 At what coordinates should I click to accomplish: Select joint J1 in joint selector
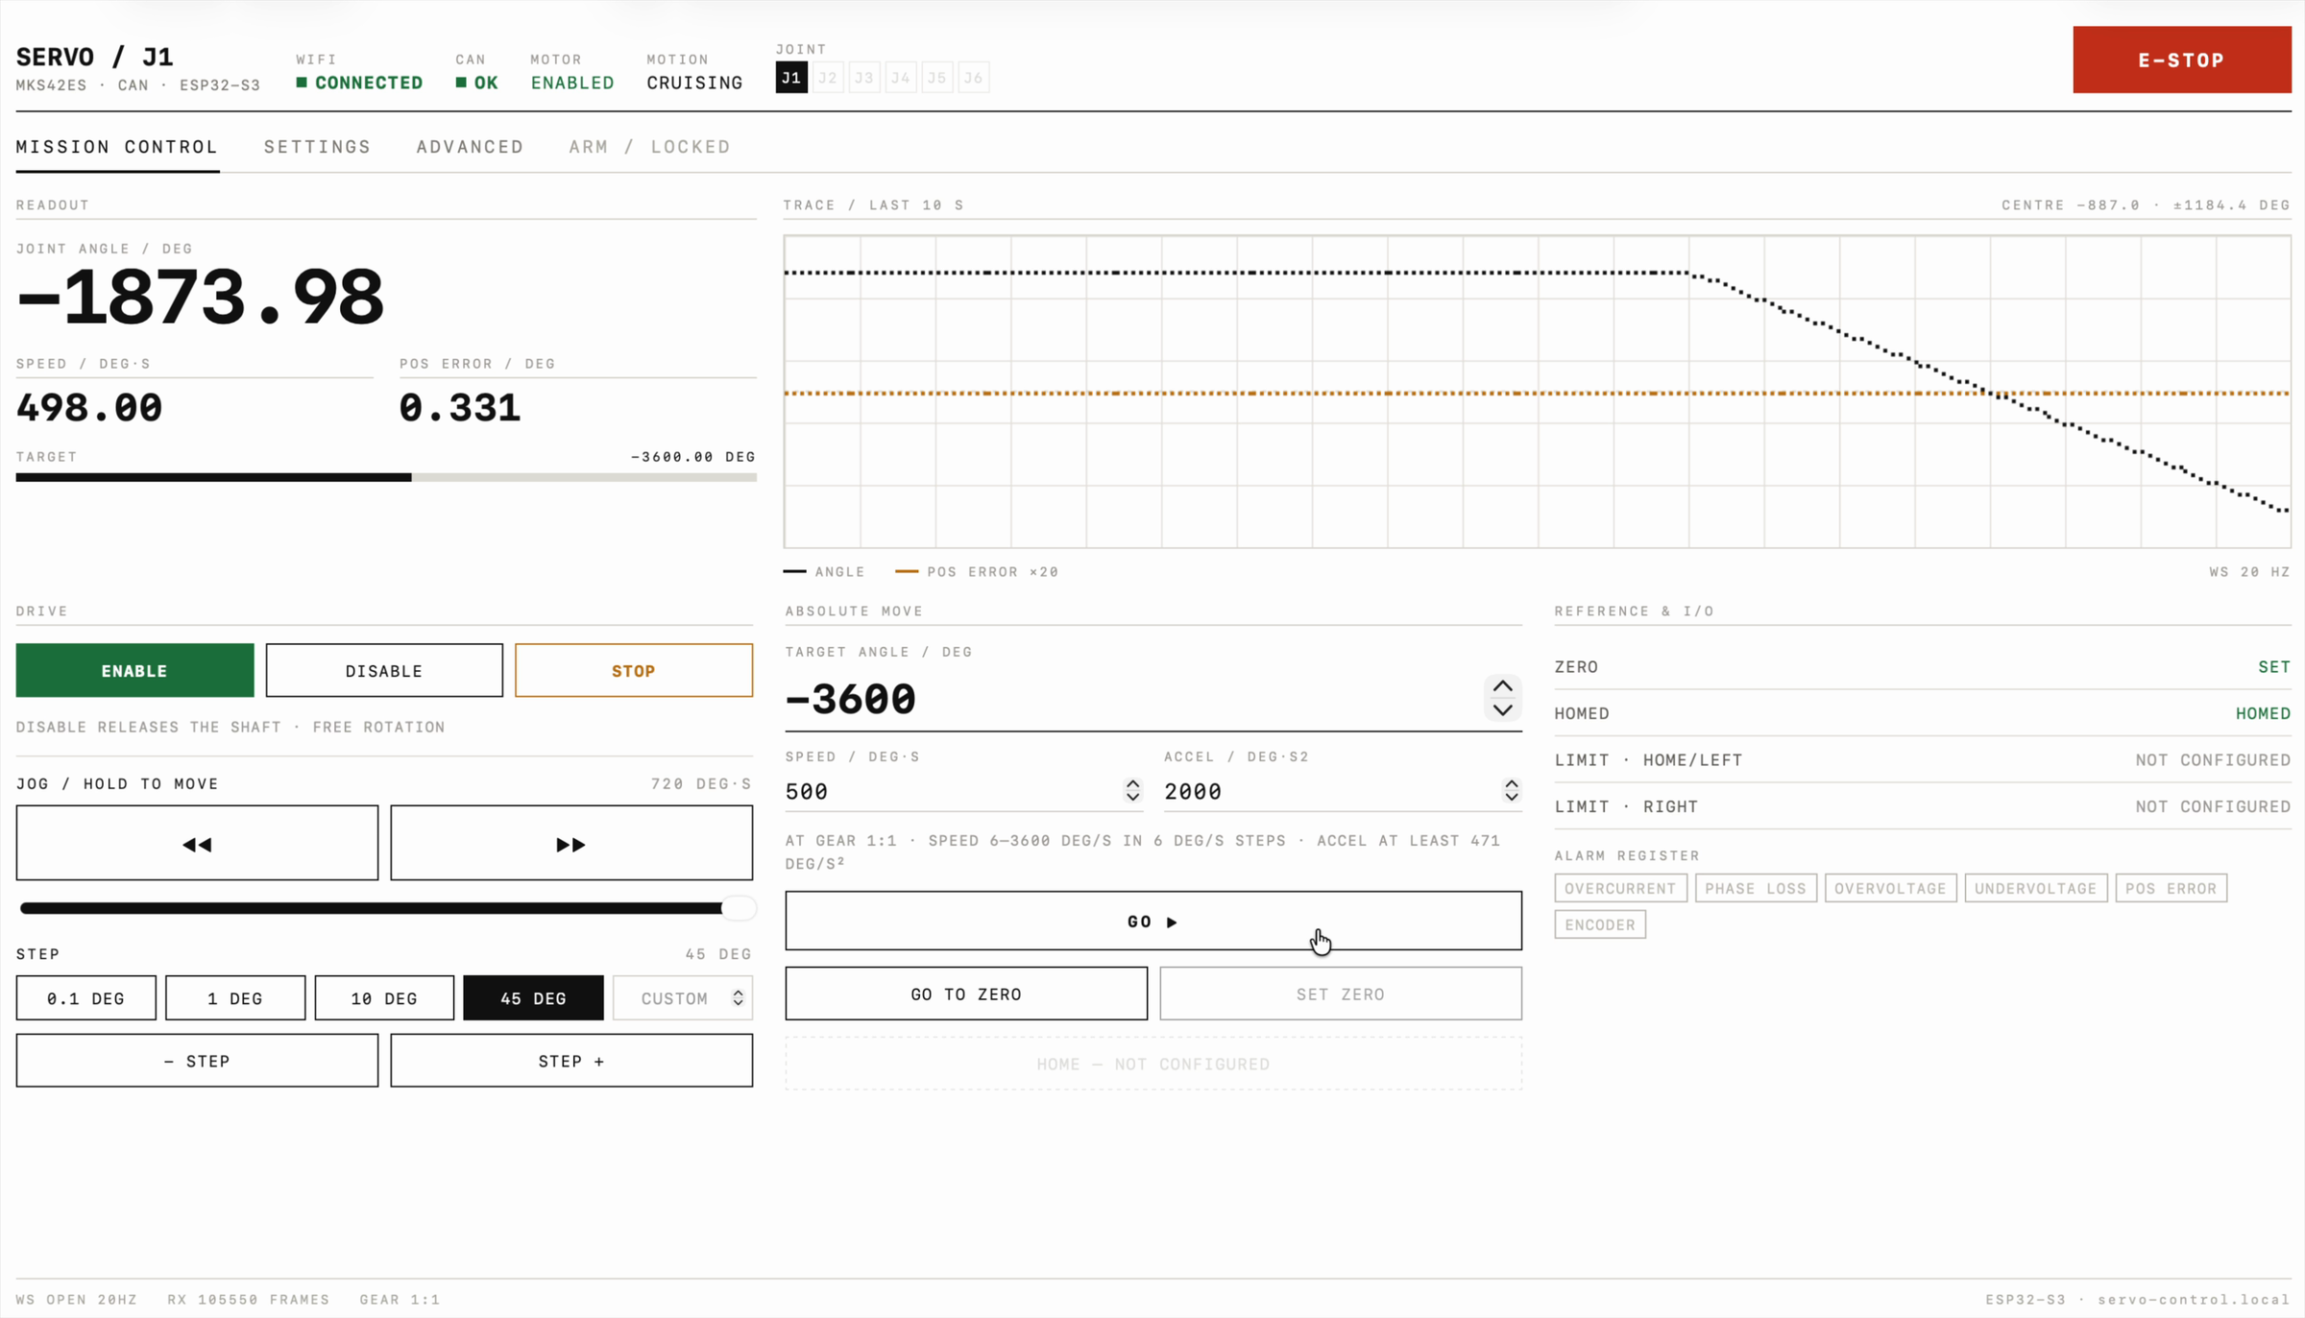791,78
